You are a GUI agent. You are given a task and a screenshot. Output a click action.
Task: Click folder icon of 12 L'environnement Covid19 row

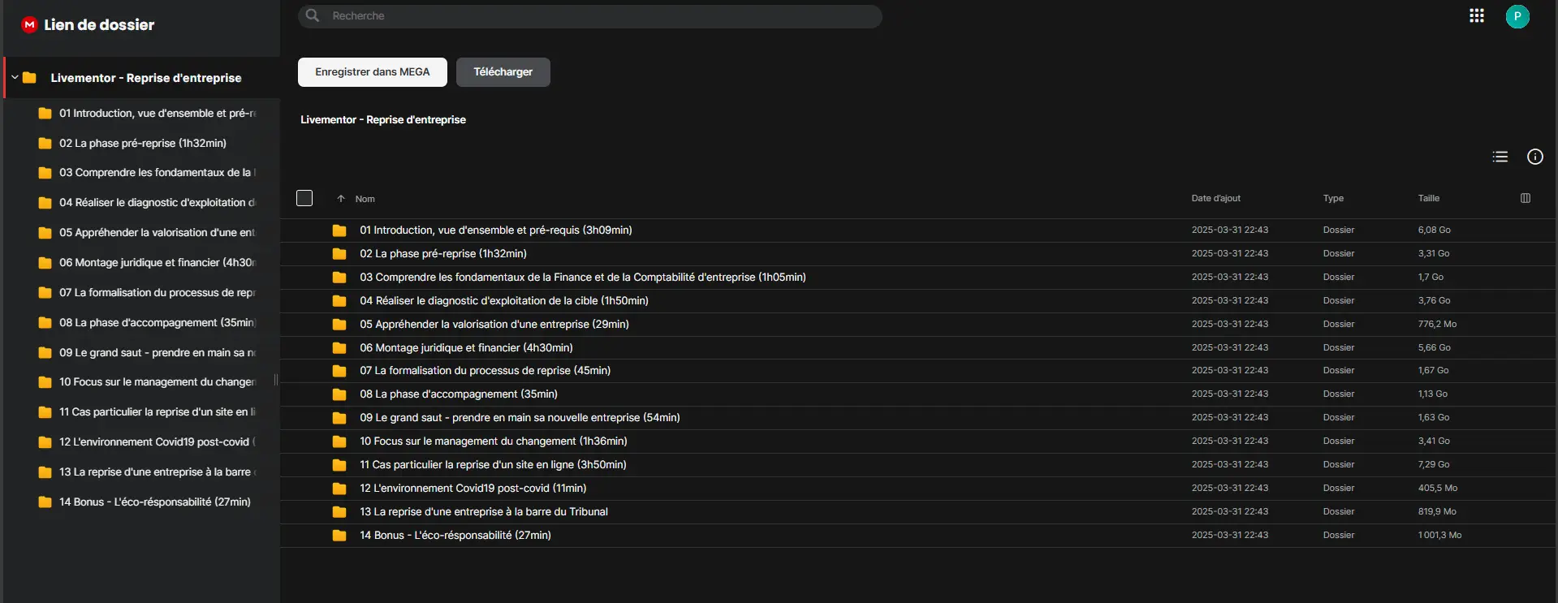pyautogui.click(x=339, y=489)
